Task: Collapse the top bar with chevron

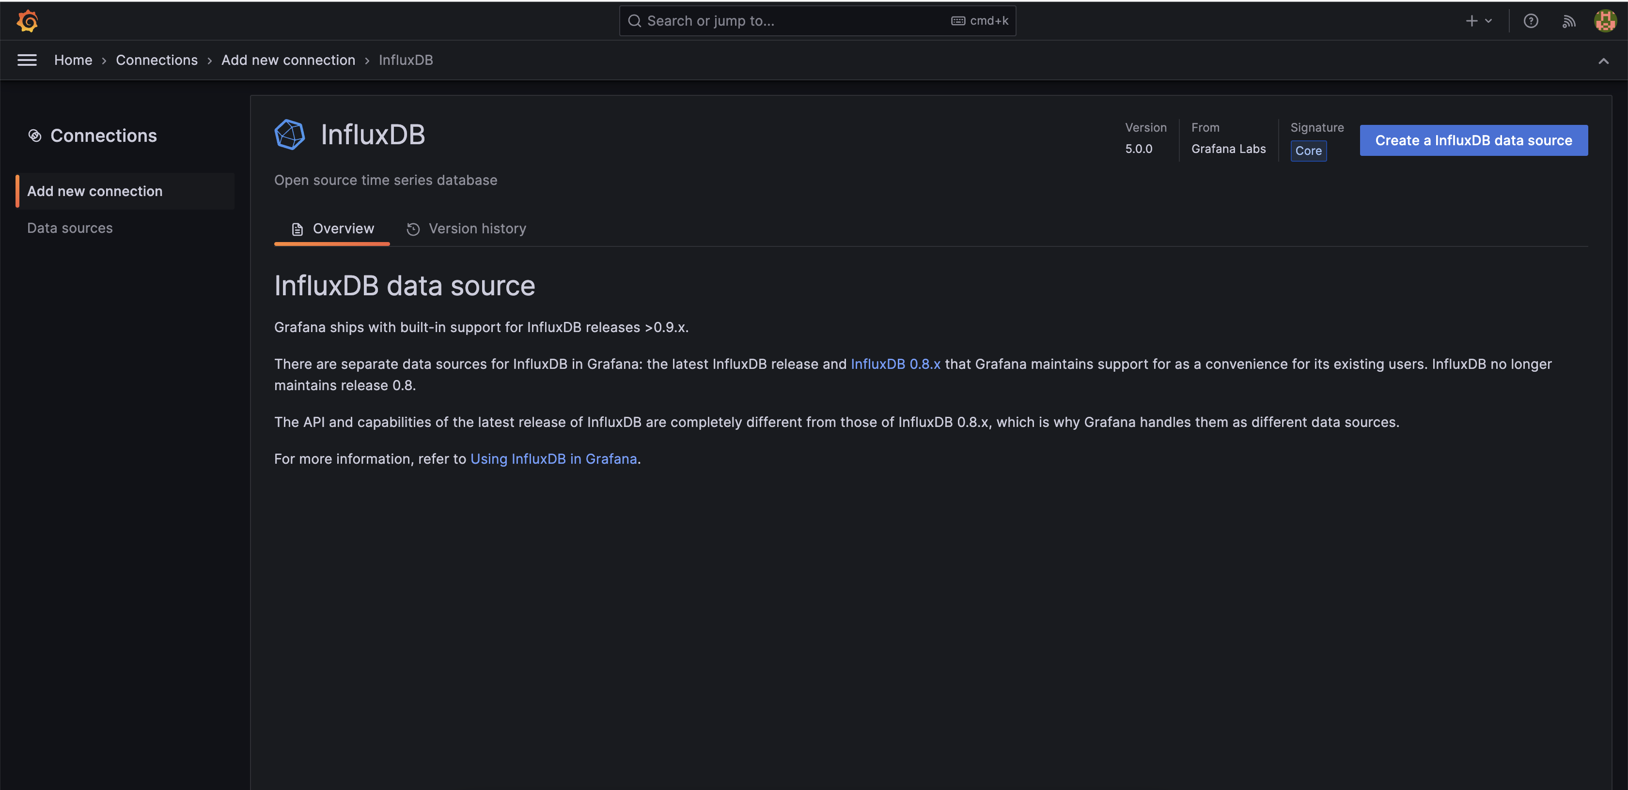Action: click(1603, 61)
